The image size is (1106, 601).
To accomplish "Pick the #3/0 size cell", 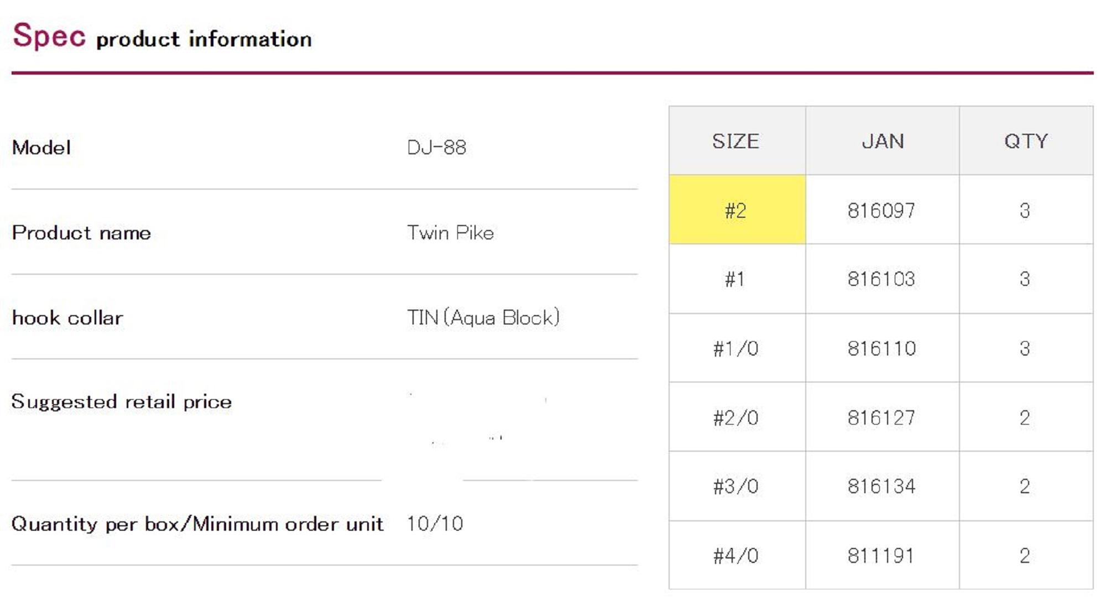I will coord(735,487).
